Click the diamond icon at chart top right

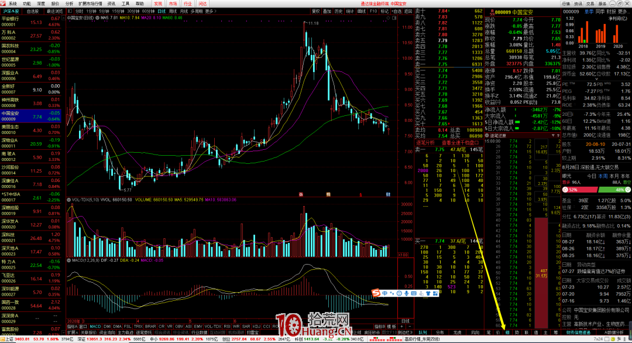pyautogui.click(x=388, y=18)
